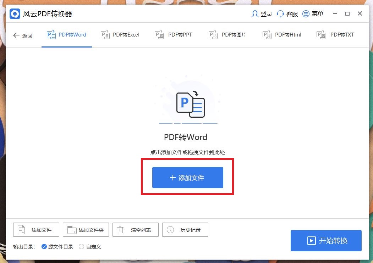Click the 登录 user icon
The height and width of the screenshot is (263, 373).
(x=255, y=14)
